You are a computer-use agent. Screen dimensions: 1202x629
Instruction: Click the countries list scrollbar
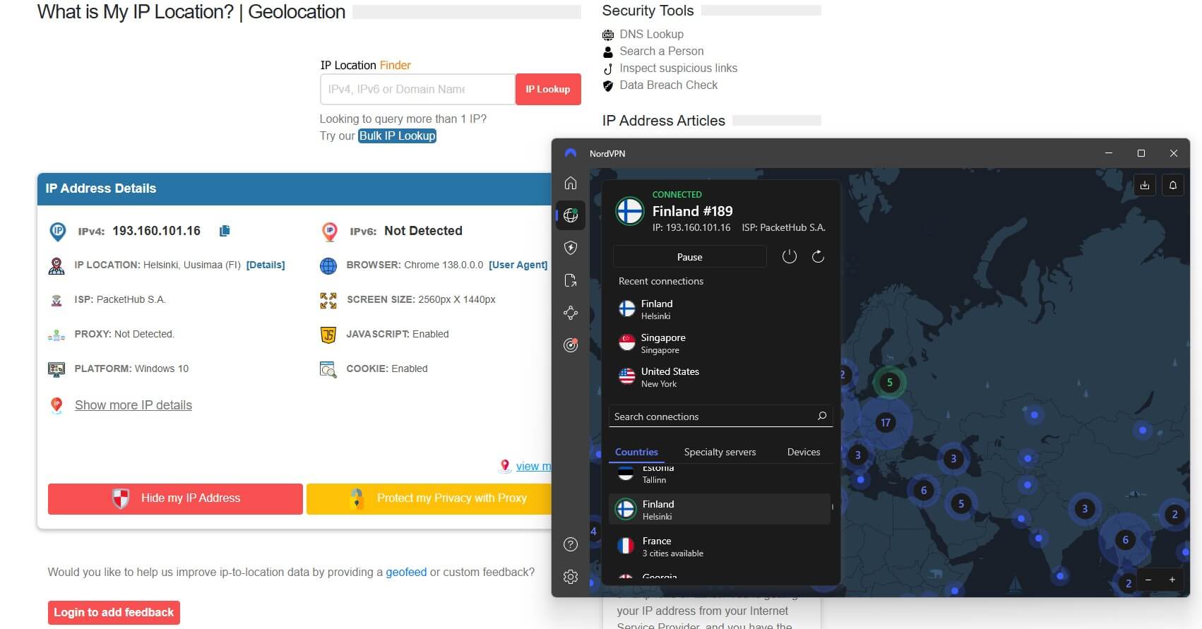pos(833,507)
